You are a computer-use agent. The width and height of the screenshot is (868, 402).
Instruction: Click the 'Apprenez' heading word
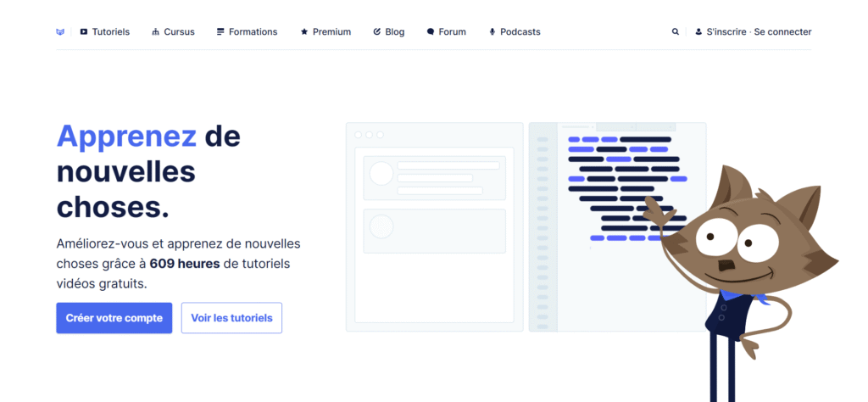[x=126, y=137]
